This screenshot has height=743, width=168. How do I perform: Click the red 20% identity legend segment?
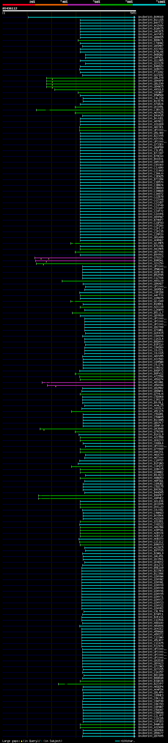19,5
